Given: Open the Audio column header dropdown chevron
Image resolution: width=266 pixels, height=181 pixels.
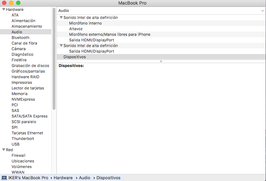Looking at the screenshot, I should coord(262,11).
